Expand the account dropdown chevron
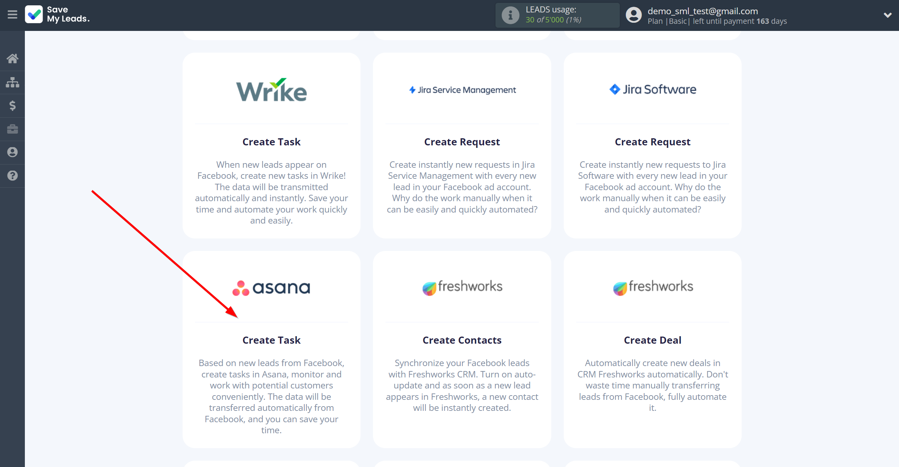 tap(887, 15)
